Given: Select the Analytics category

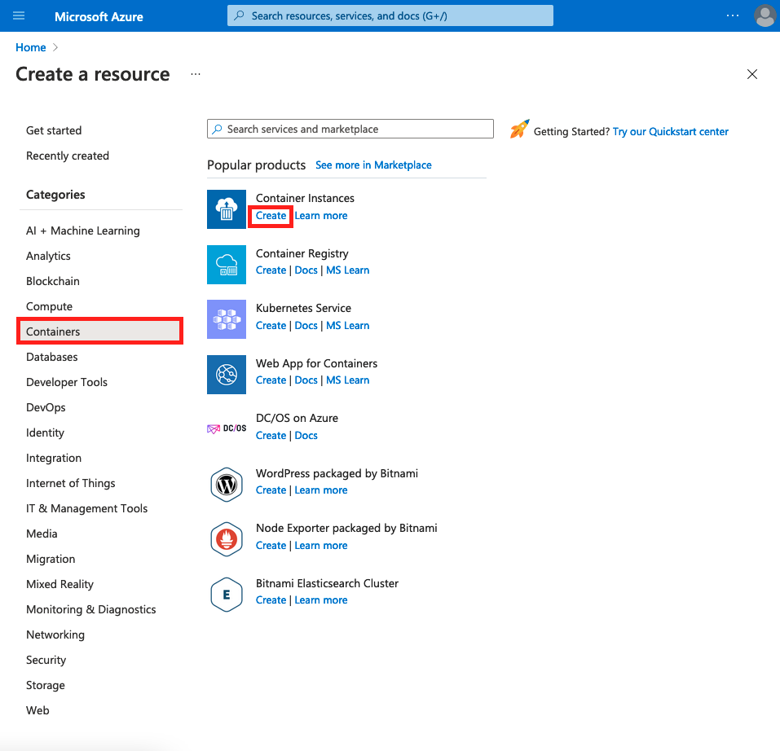Looking at the screenshot, I should (48, 256).
